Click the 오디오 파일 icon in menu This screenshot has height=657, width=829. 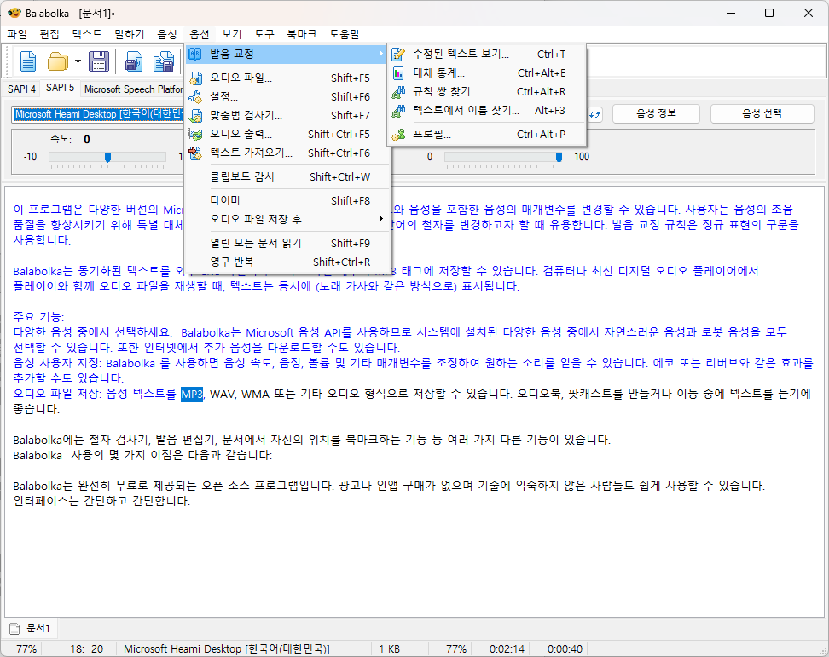coord(195,78)
